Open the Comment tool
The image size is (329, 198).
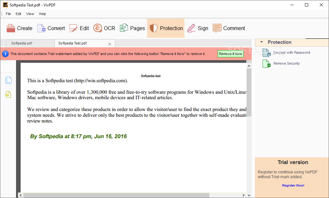coord(229,28)
